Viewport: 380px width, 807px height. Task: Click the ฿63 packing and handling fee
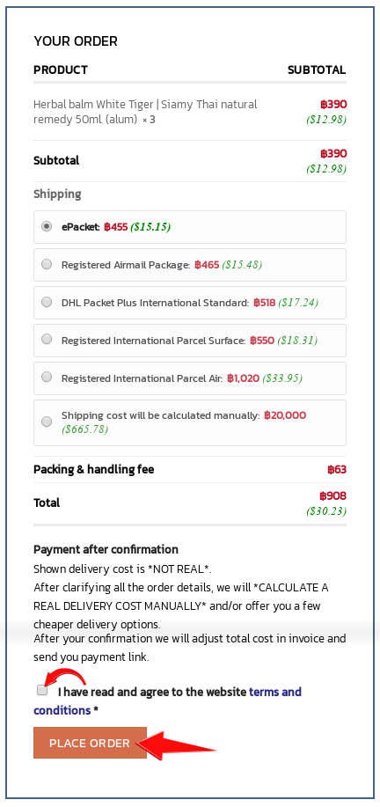tap(337, 469)
